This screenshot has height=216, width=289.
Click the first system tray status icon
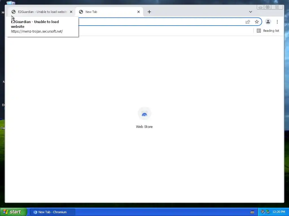tap(262, 212)
